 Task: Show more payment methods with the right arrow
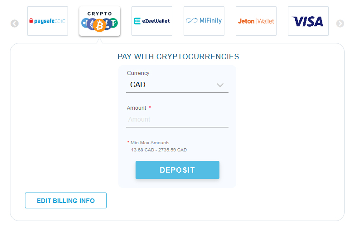point(340,24)
